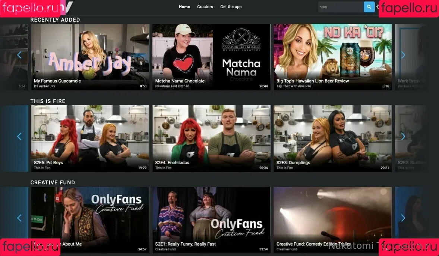Screen dimensions: 439x256
Task: Click the 'S2E4: Enchiladas' title text
Action: [172, 163]
